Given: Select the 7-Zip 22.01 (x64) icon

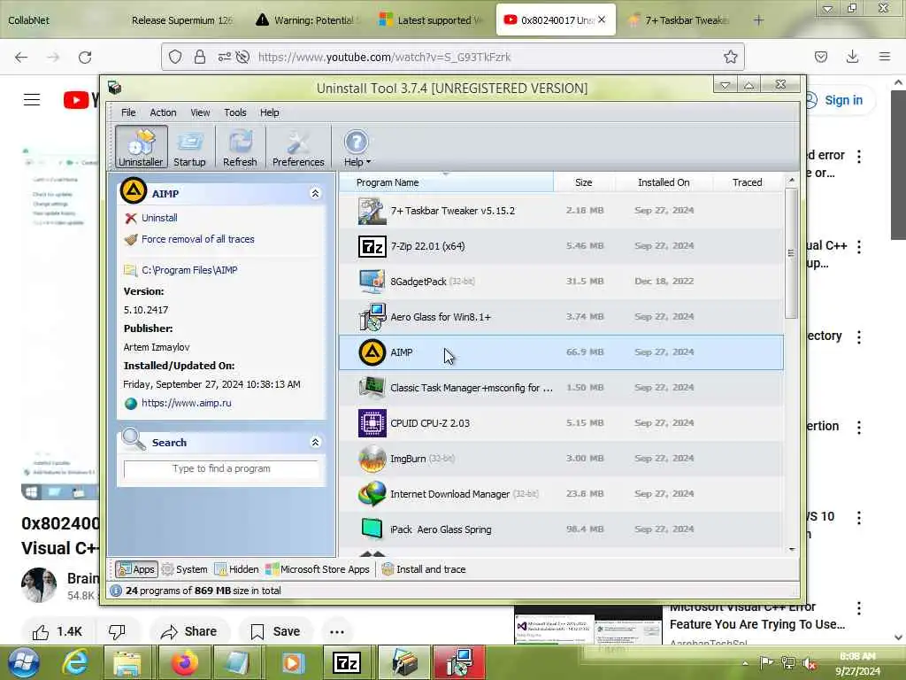Looking at the screenshot, I should 372,246.
